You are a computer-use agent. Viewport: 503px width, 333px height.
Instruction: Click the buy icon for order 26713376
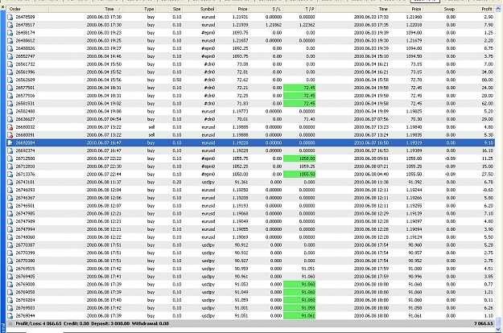tap(10, 175)
